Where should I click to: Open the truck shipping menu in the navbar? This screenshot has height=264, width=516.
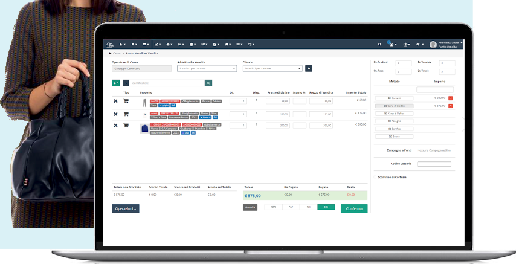pos(227,45)
